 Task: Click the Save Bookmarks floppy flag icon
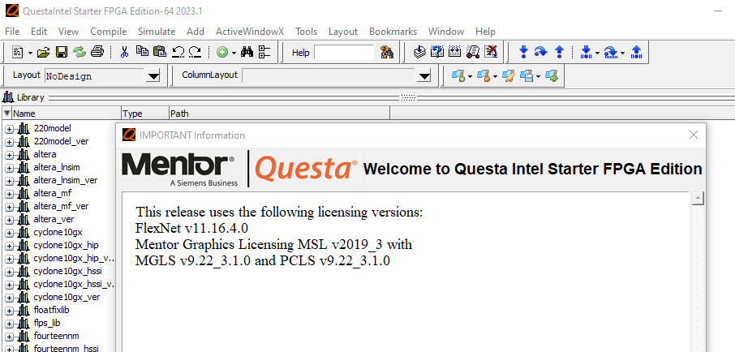527,75
